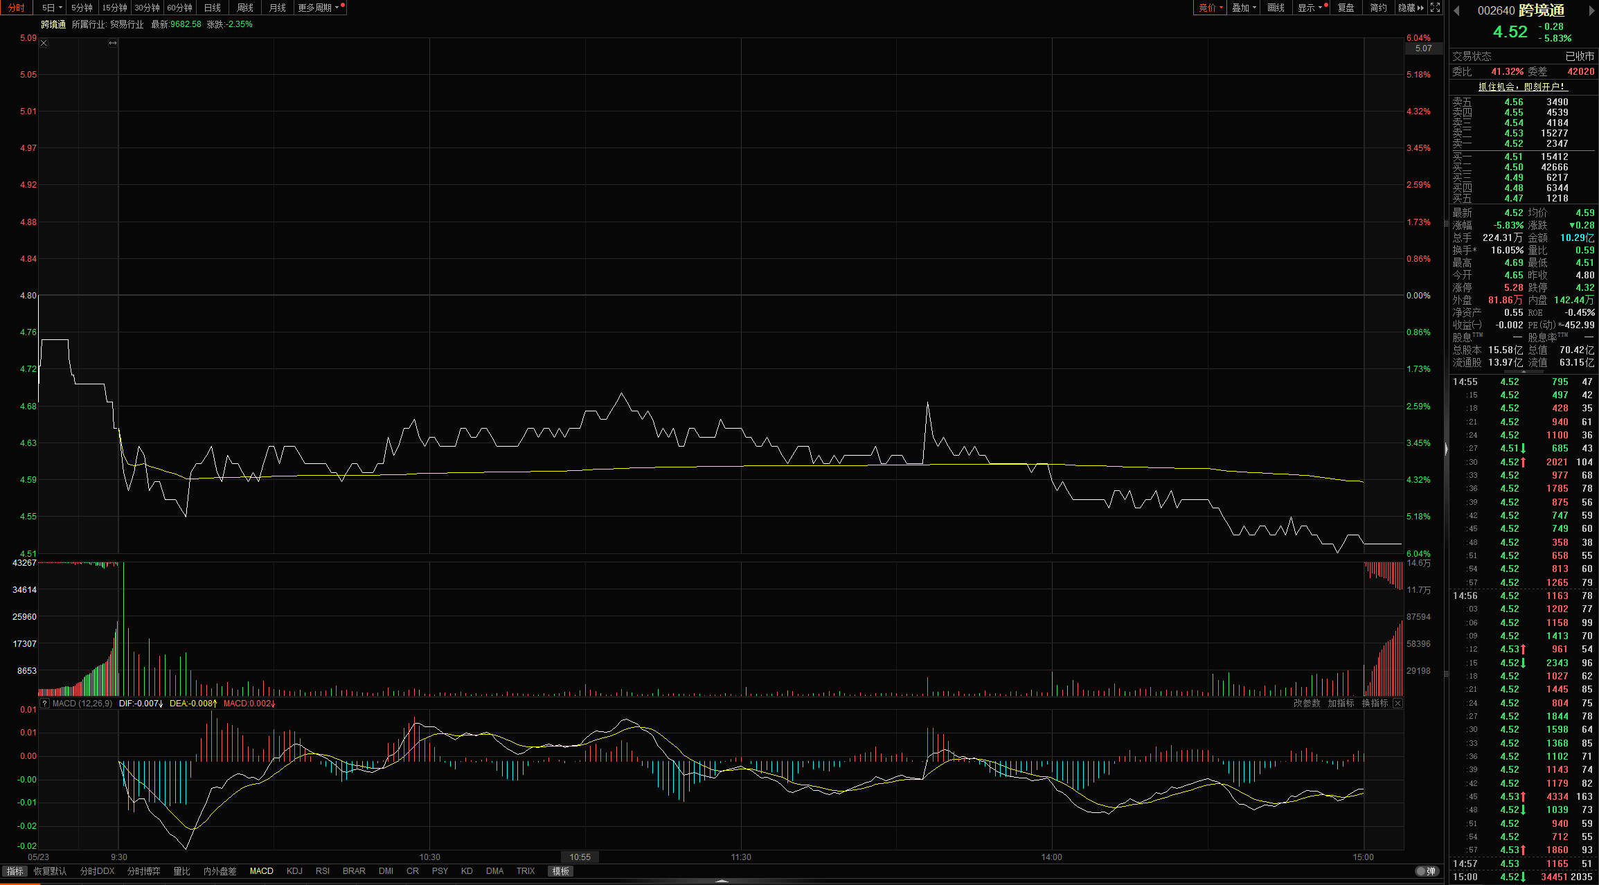Toggle the 弹 popup switch
The height and width of the screenshot is (885, 1599).
[x=1426, y=871]
